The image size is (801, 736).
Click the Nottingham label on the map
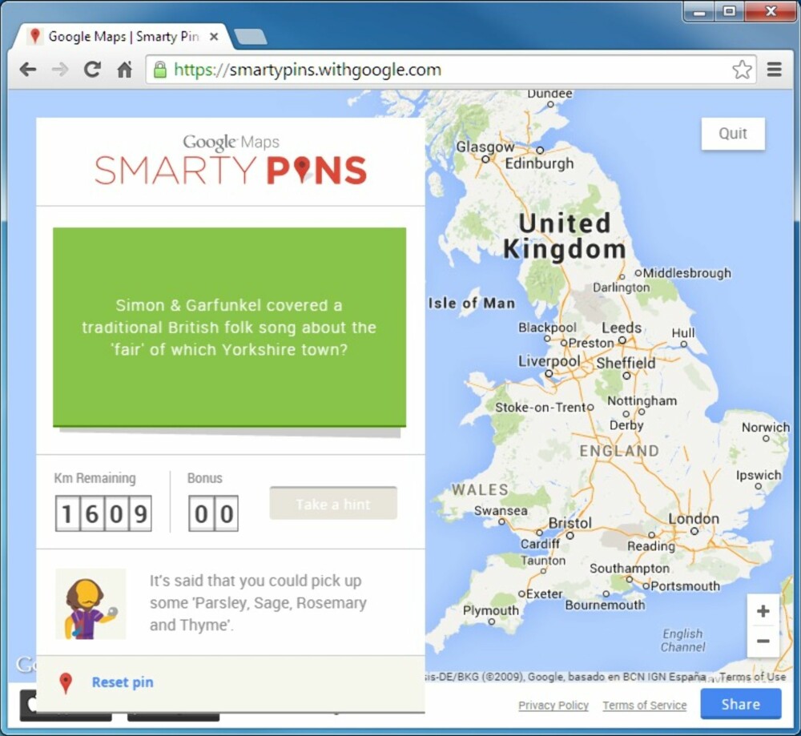642,400
